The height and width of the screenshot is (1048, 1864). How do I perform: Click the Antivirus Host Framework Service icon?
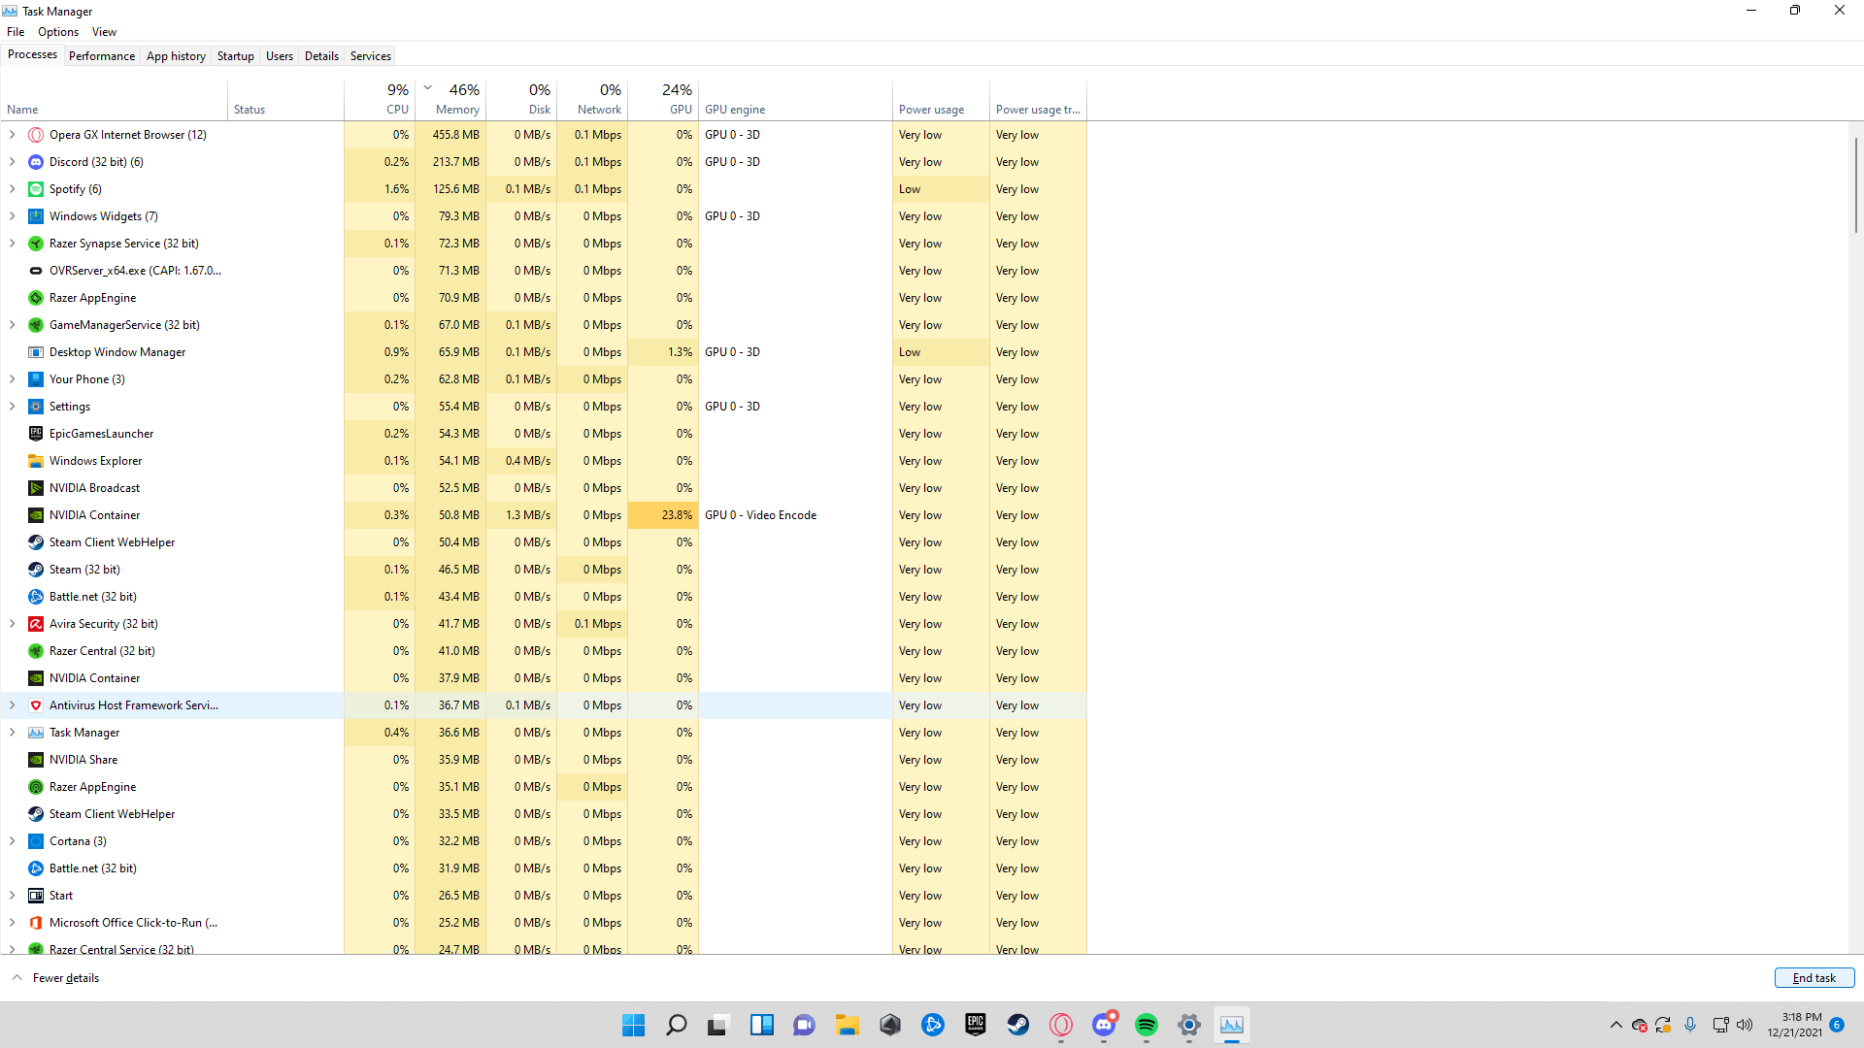coord(36,705)
